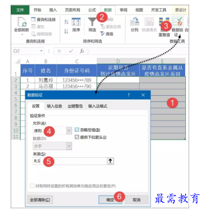Click the Source (来源) input field
The height and width of the screenshot is (211, 203).
click(70, 161)
